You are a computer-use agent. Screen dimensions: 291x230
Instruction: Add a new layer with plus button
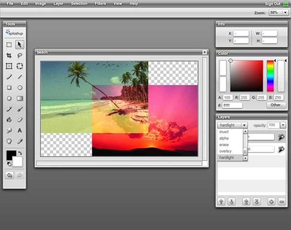271,201
